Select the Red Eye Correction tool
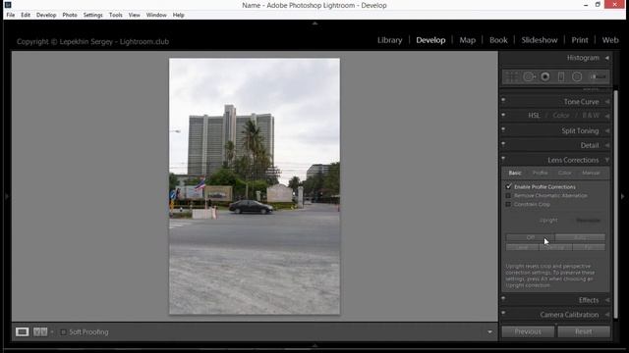This screenshot has height=353, width=629. [545, 76]
